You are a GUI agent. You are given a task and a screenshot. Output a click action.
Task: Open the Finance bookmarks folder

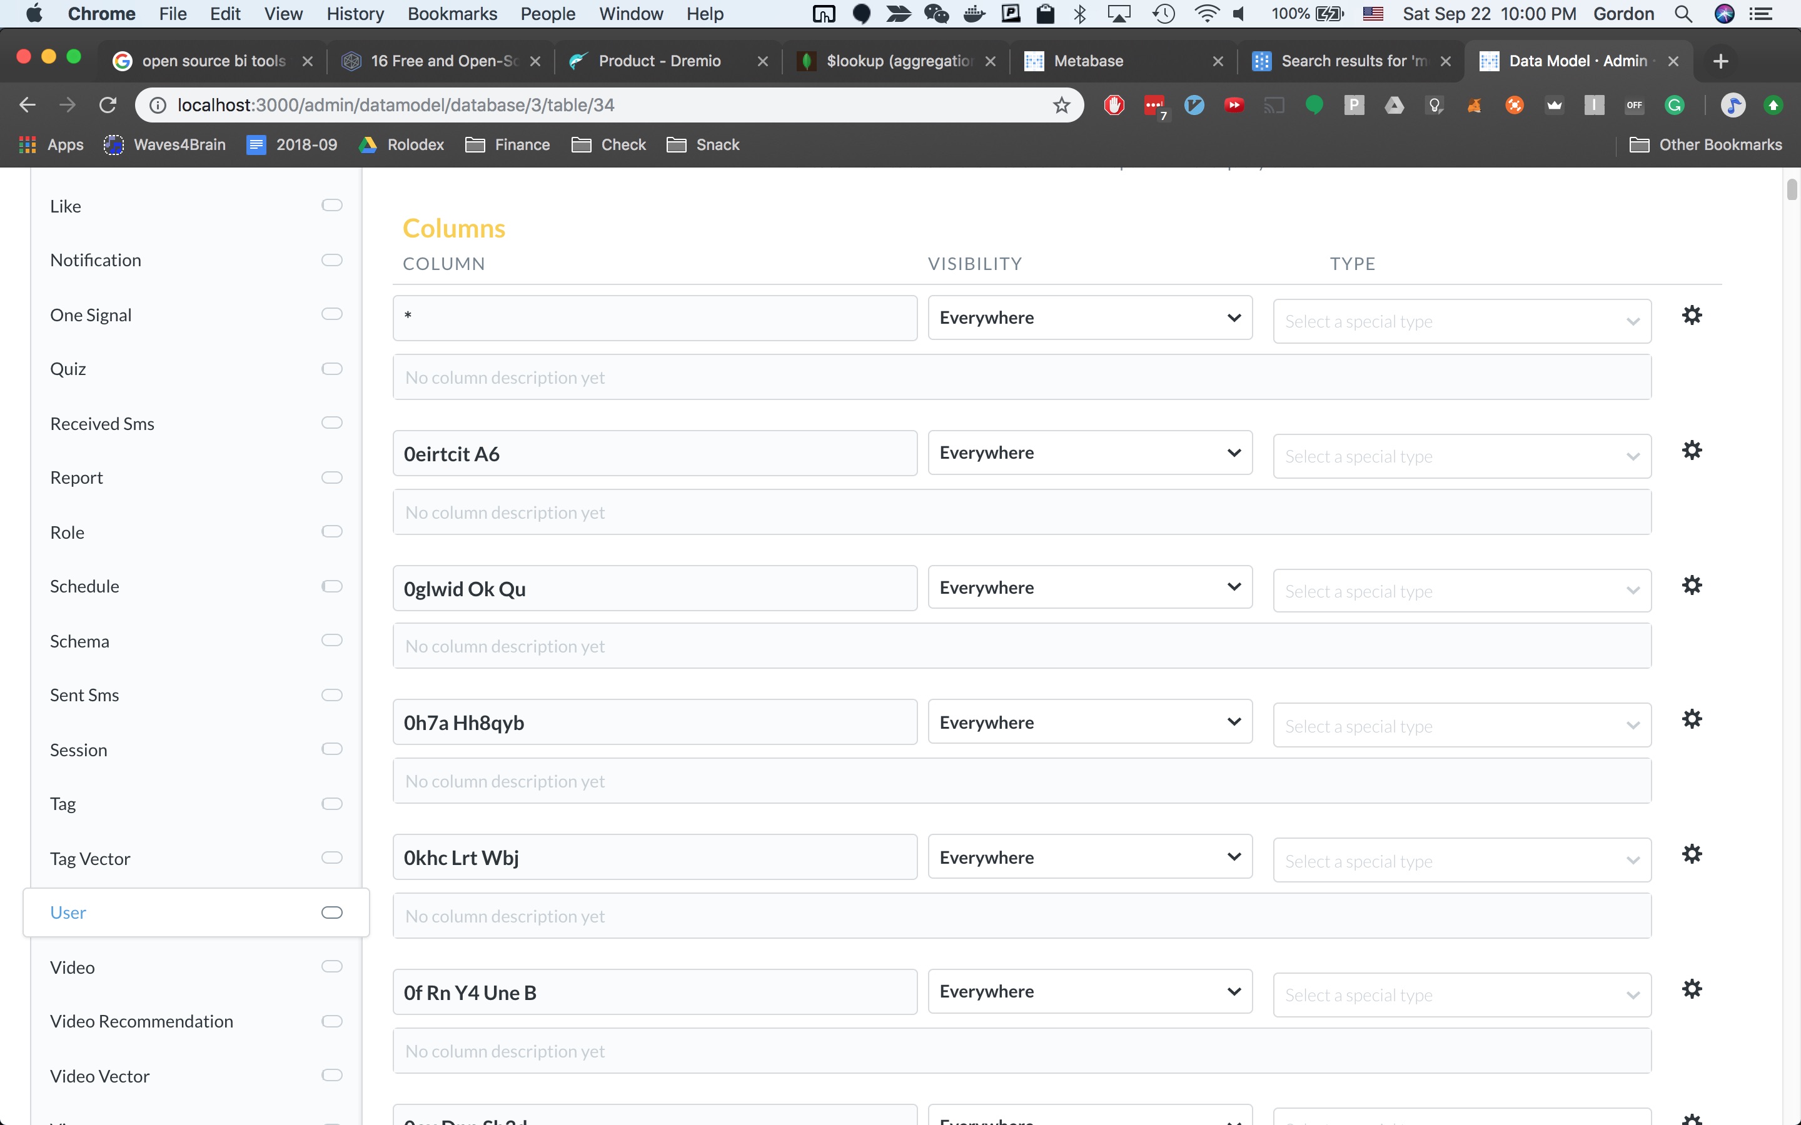point(507,144)
